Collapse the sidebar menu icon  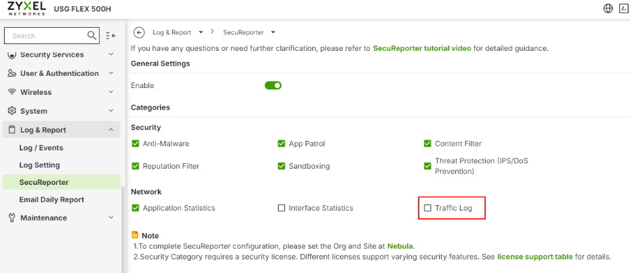click(112, 35)
